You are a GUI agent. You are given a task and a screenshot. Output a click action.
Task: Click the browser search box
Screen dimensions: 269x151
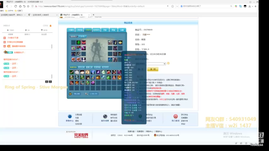(206, 6)
